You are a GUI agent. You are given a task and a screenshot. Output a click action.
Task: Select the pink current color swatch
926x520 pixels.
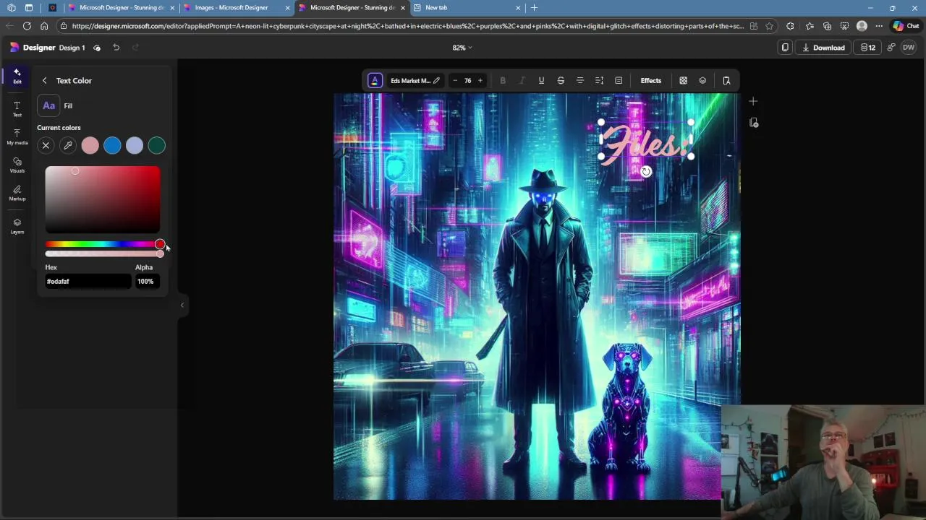click(90, 146)
